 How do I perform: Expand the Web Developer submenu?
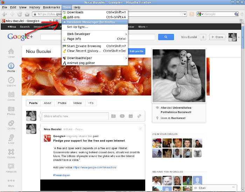coord(95,34)
